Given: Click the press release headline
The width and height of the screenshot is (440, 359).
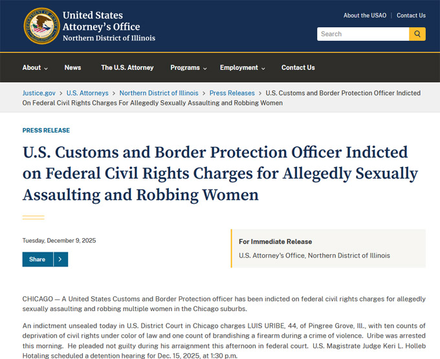Looking at the screenshot, I should click(220, 173).
